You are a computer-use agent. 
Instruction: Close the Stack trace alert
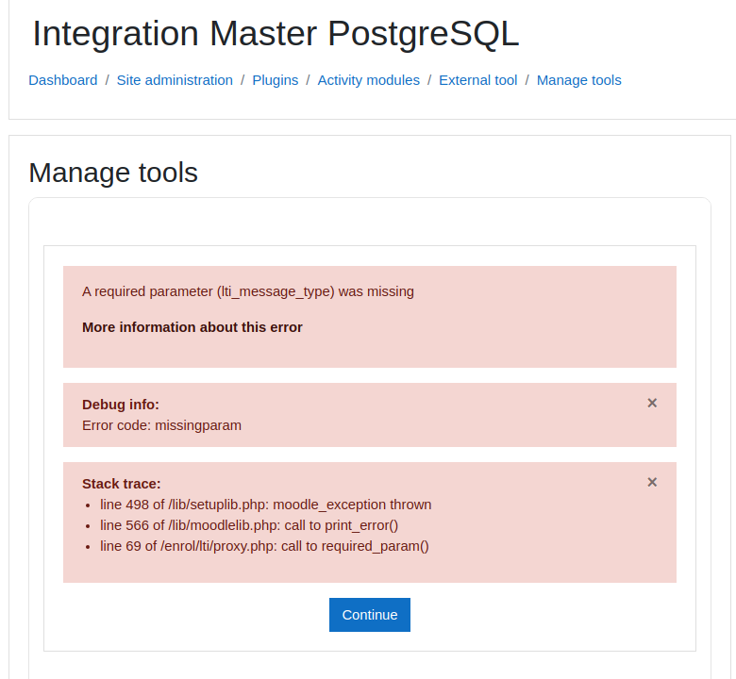[652, 483]
